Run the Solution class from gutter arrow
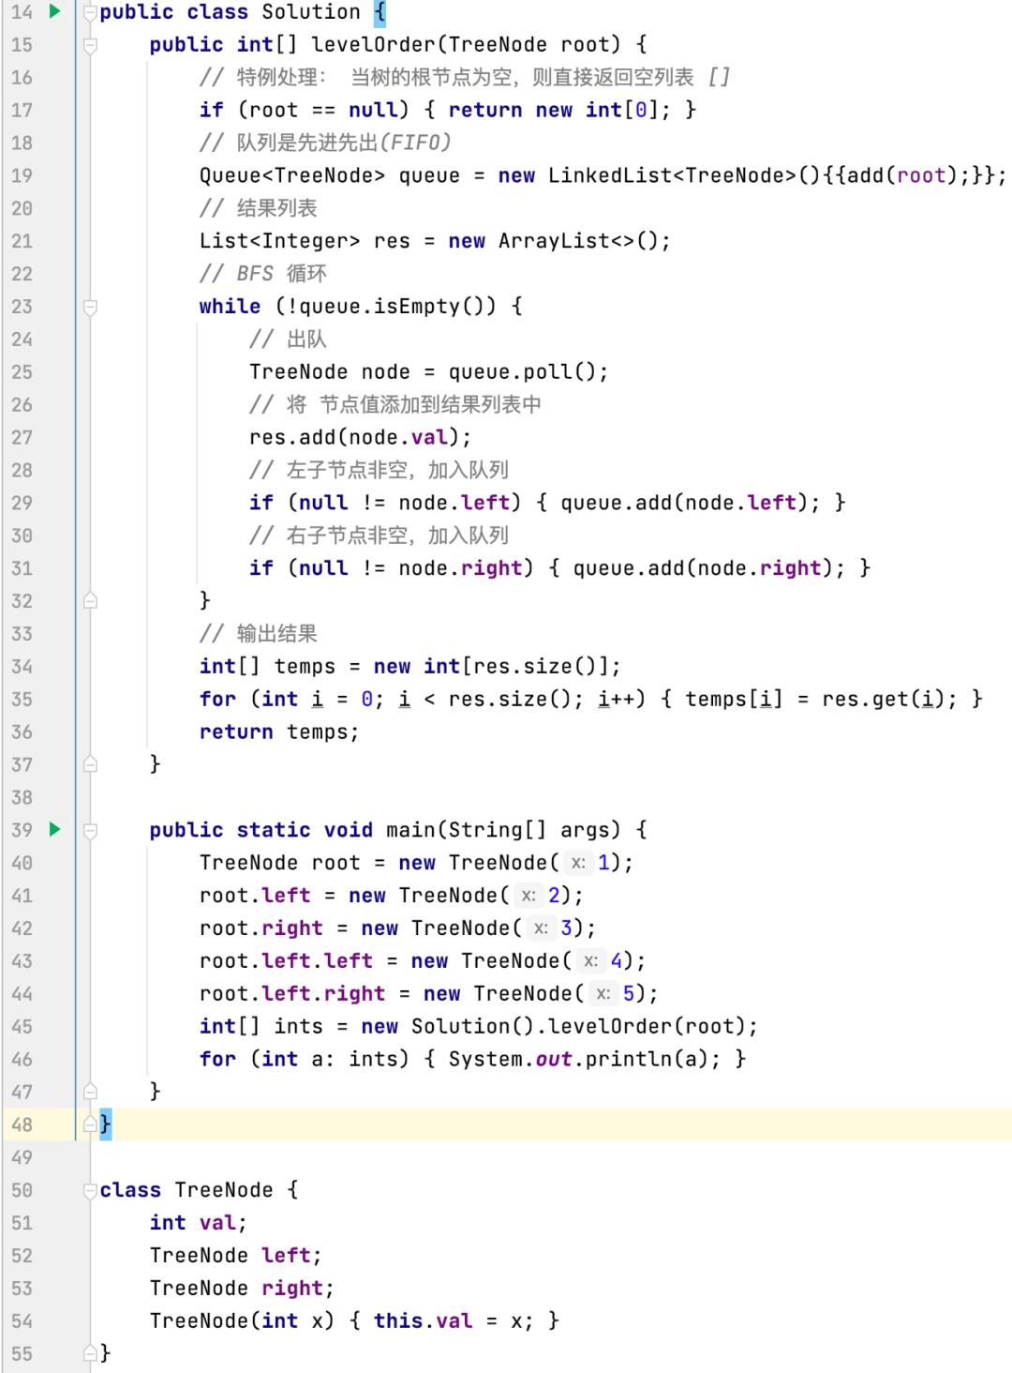This screenshot has height=1373, width=1012. point(54,11)
